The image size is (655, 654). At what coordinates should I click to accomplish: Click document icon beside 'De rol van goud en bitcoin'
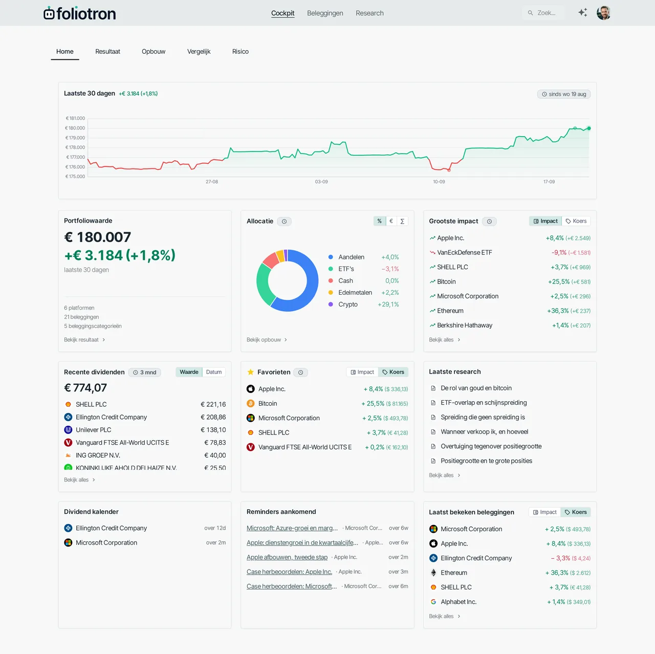click(x=433, y=388)
